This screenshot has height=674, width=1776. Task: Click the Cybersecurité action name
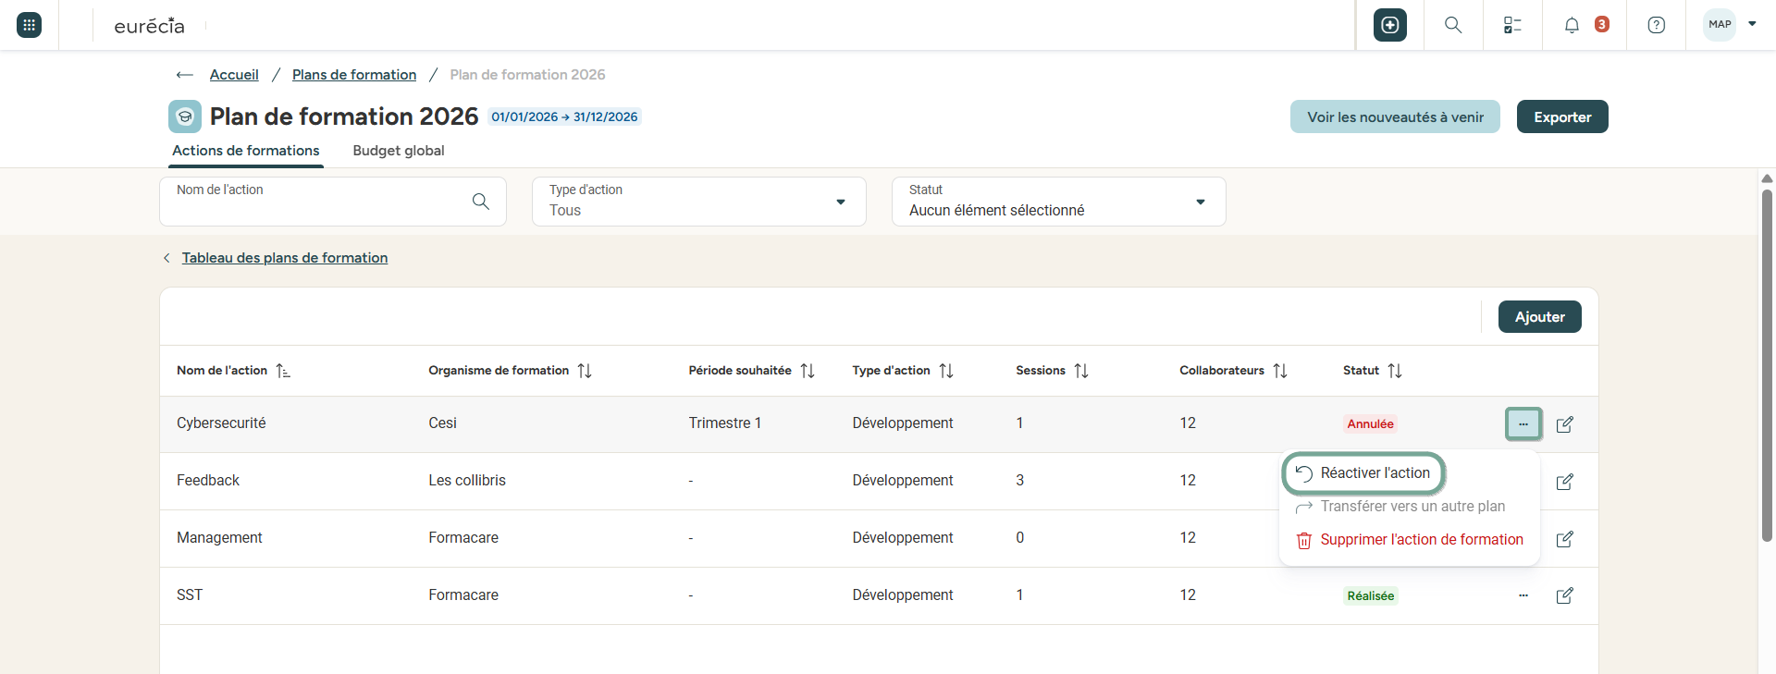point(221,423)
